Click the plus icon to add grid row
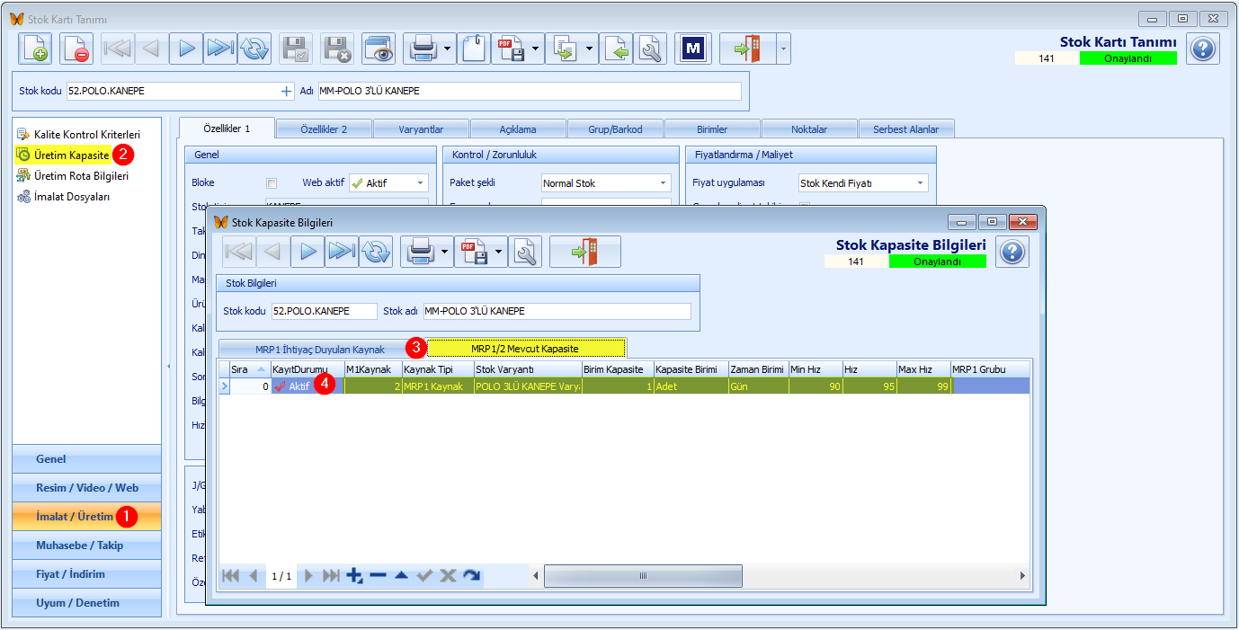 354,575
